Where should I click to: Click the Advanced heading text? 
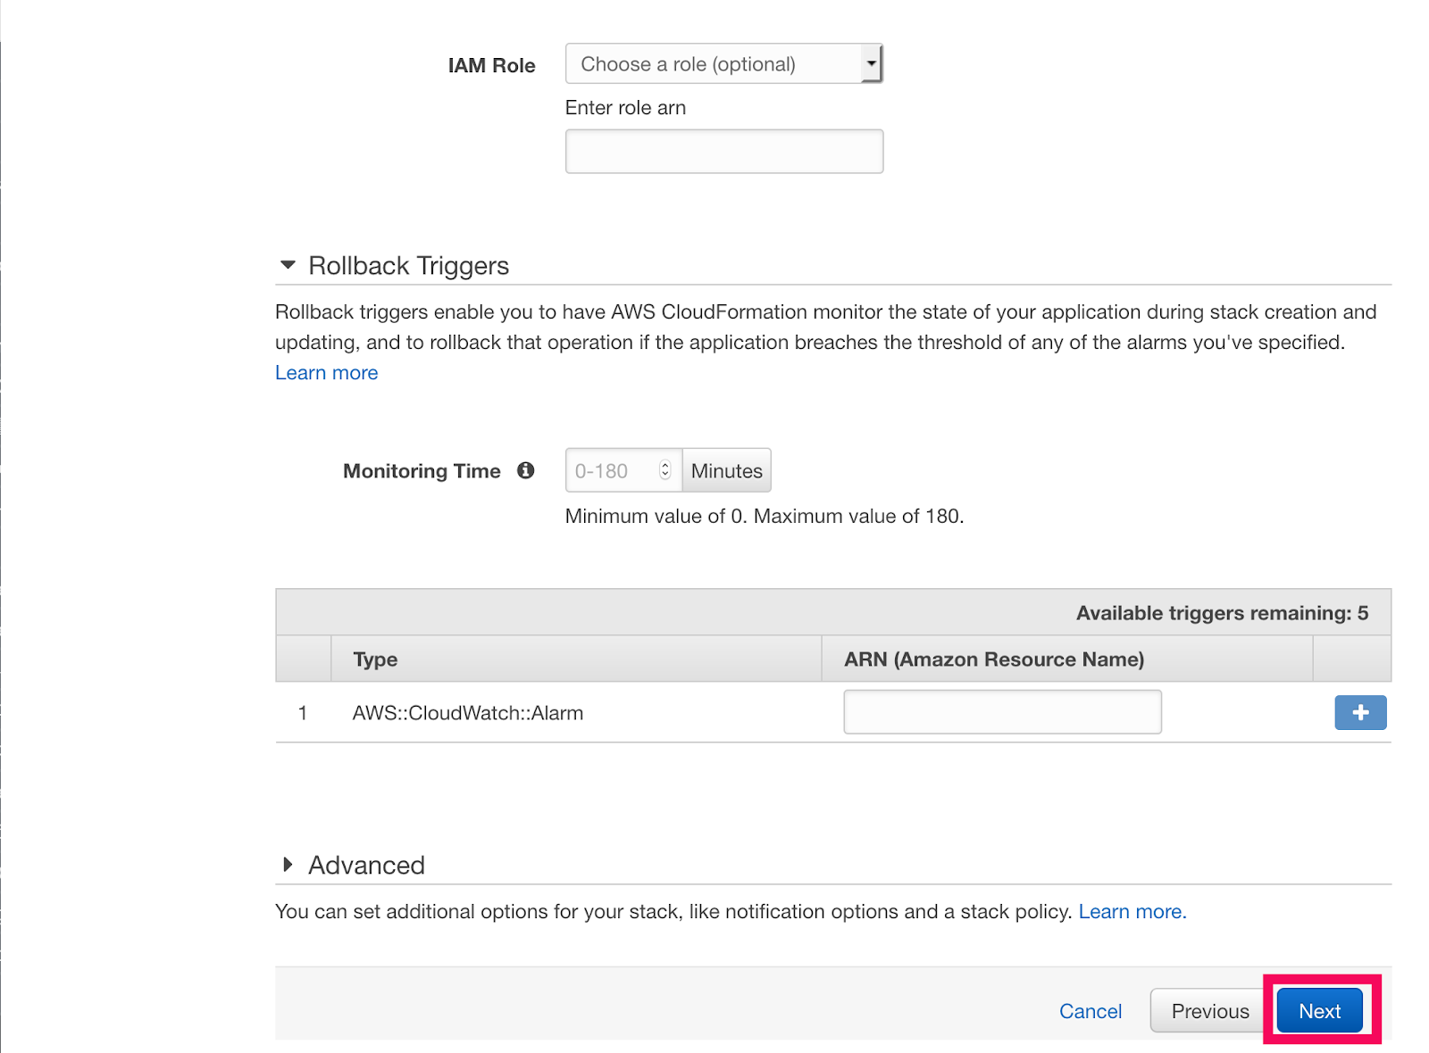point(366,865)
